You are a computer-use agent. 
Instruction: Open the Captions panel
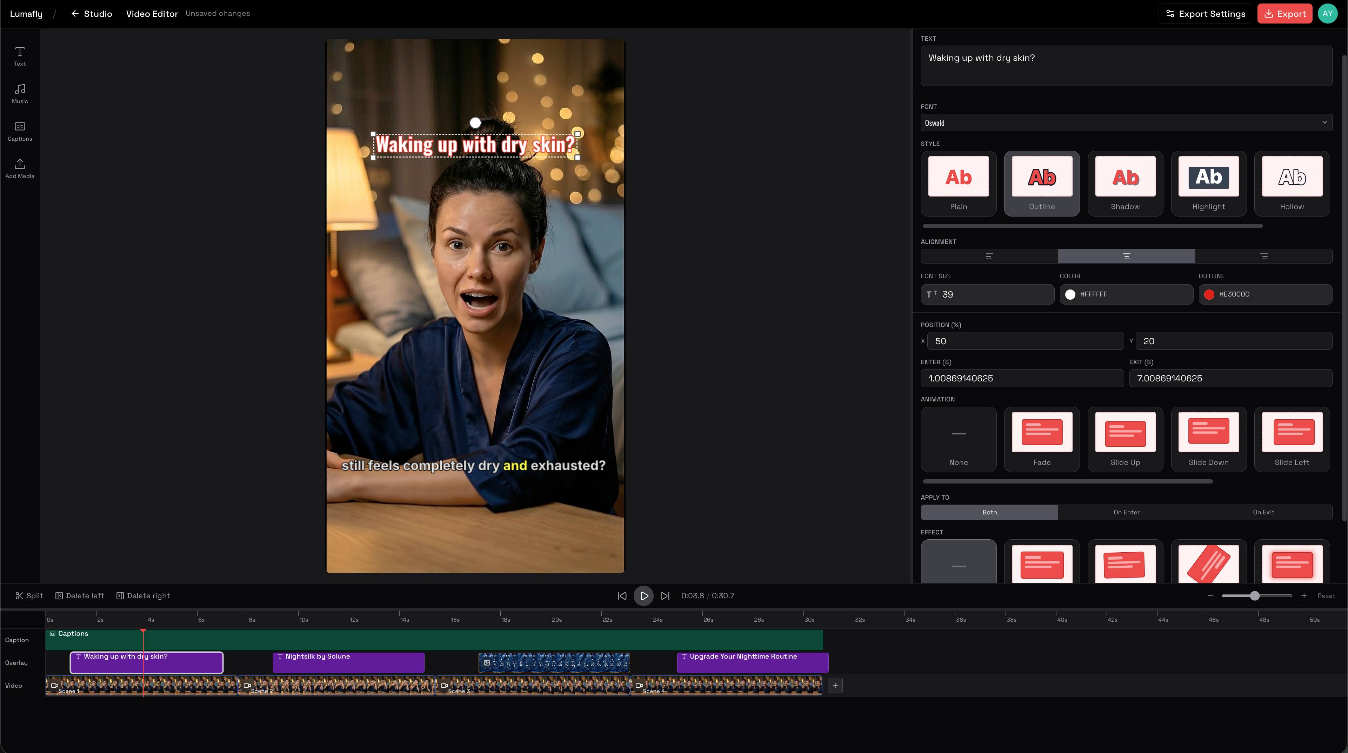[20, 131]
